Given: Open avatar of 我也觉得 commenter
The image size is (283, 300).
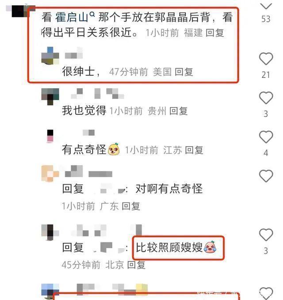Looking at the screenshot, I should [x=50, y=97].
